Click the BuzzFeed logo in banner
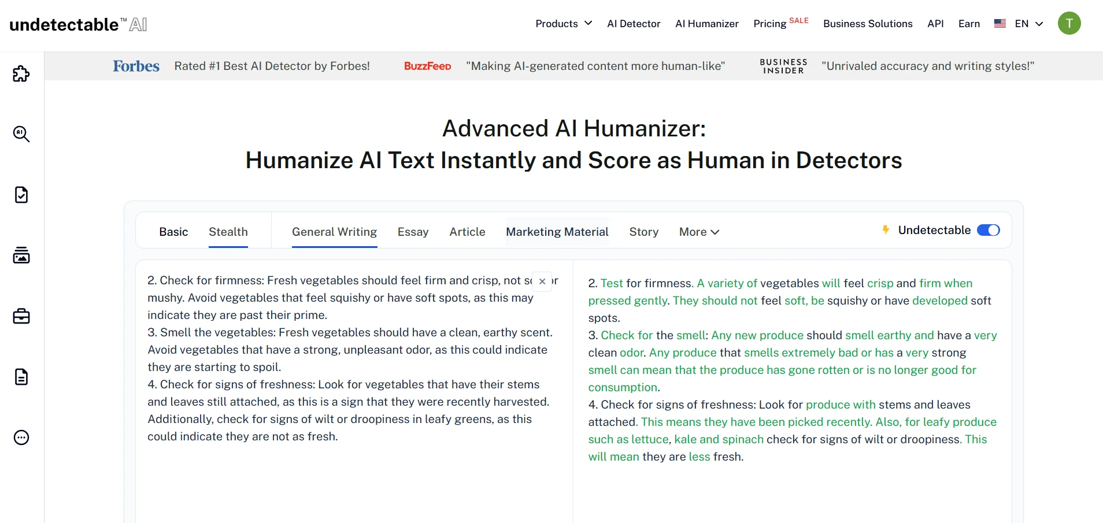Image resolution: width=1103 pixels, height=523 pixels. (x=427, y=66)
